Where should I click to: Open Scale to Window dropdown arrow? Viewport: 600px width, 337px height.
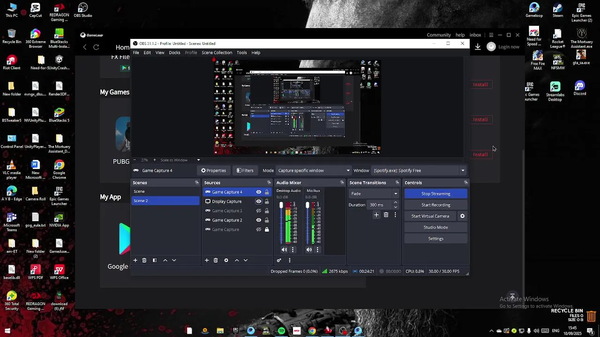pyautogui.click(x=198, y=160)
